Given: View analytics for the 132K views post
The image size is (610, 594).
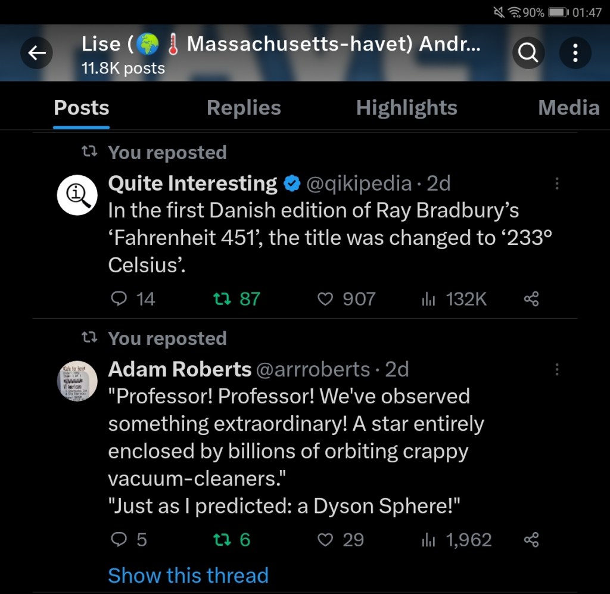Looking at the screenshot, I should [428, 298].
